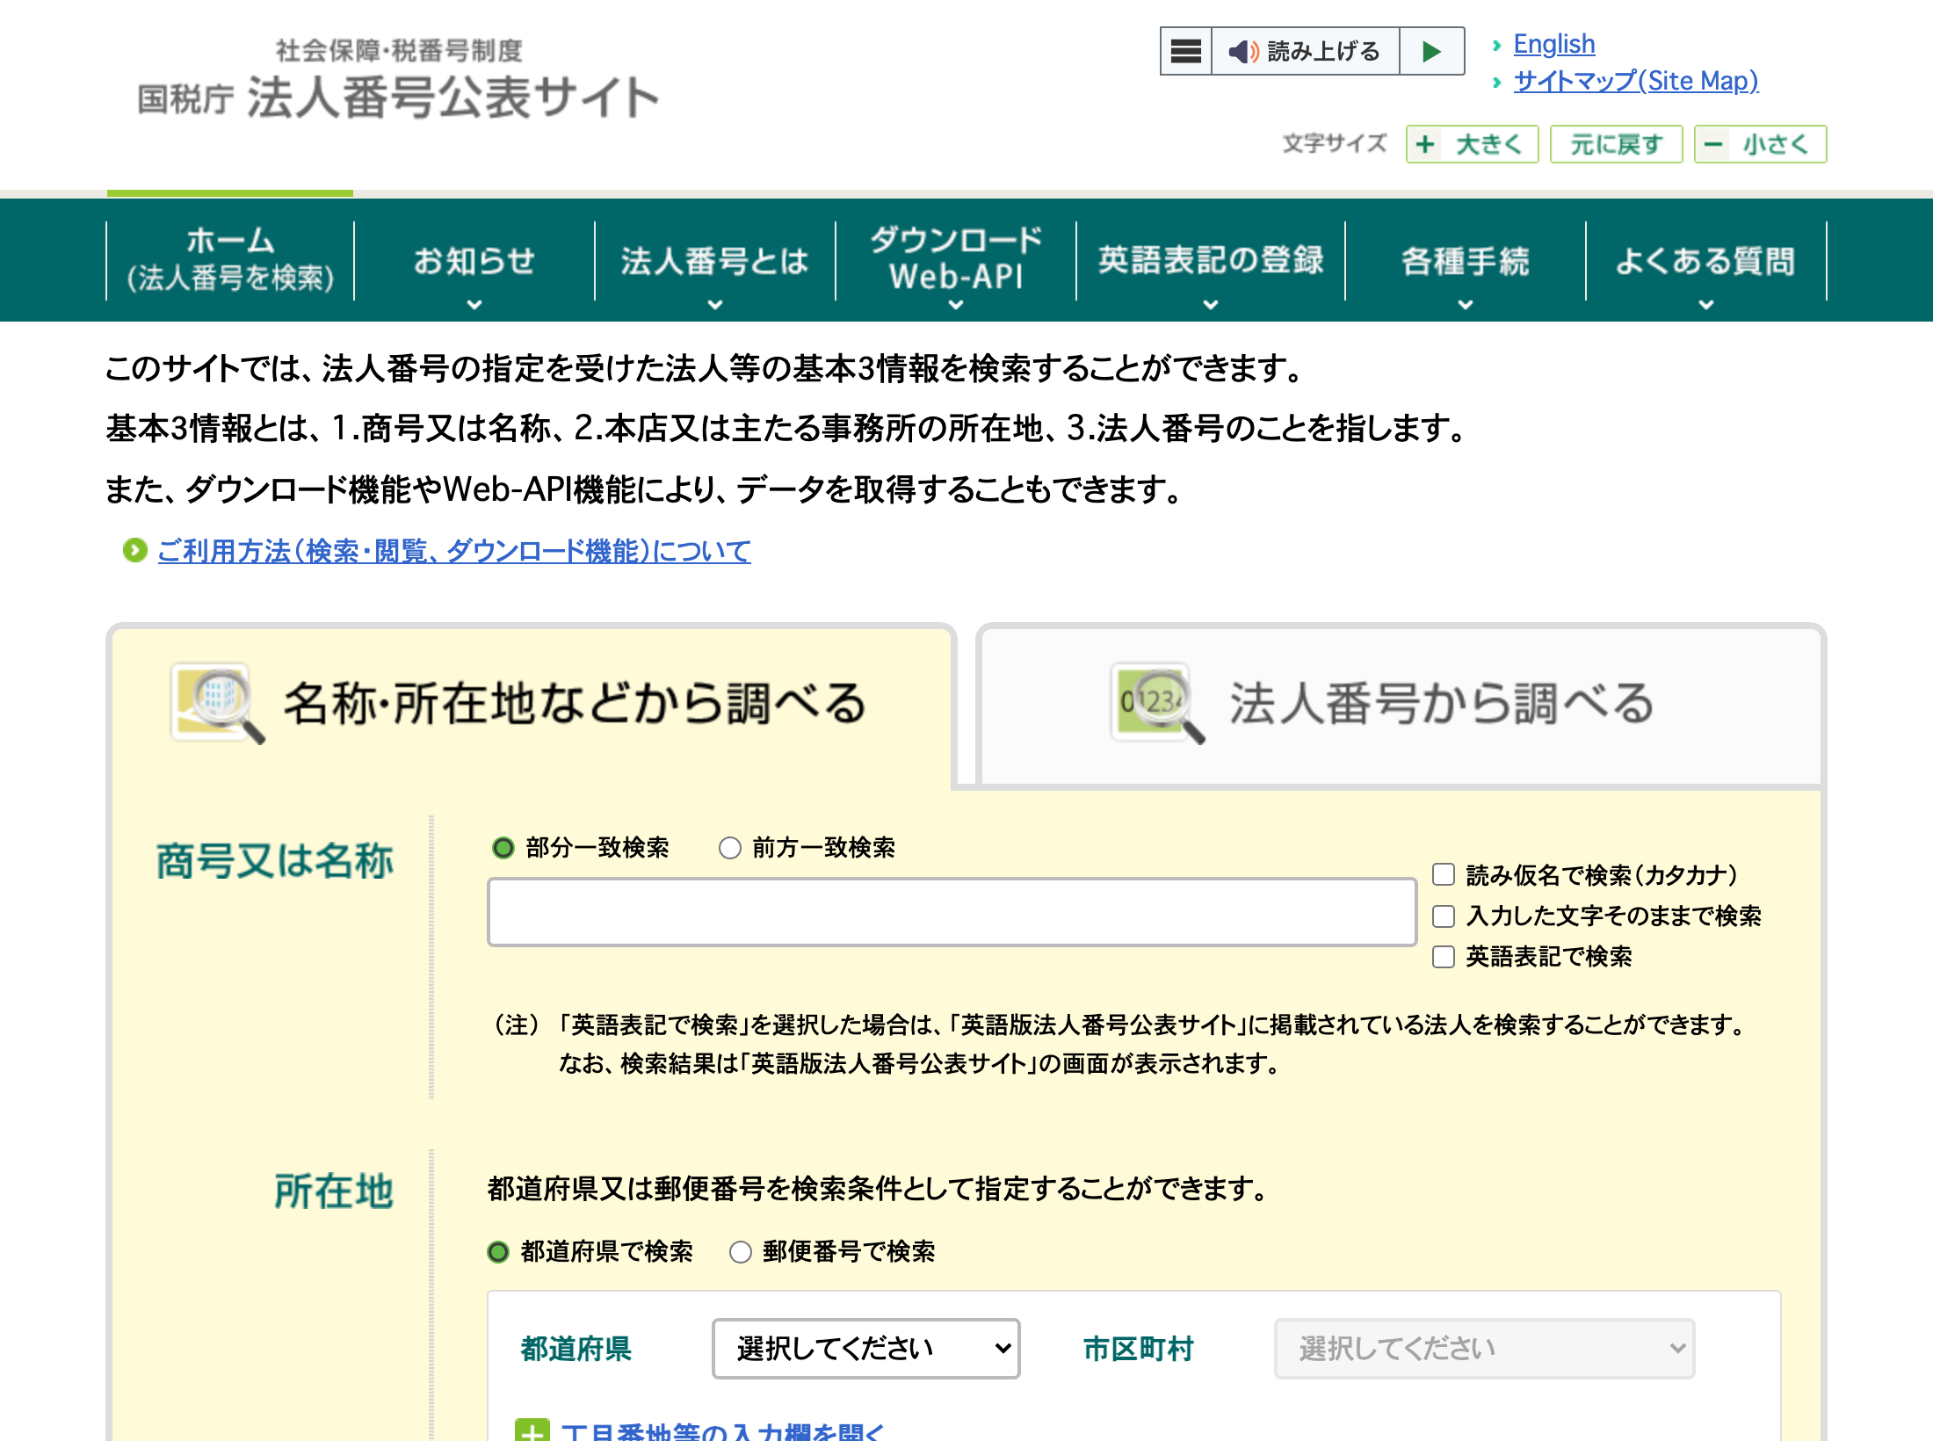
Task: Expand the ダウンロード Web-API menu
Action: point(956,260)
